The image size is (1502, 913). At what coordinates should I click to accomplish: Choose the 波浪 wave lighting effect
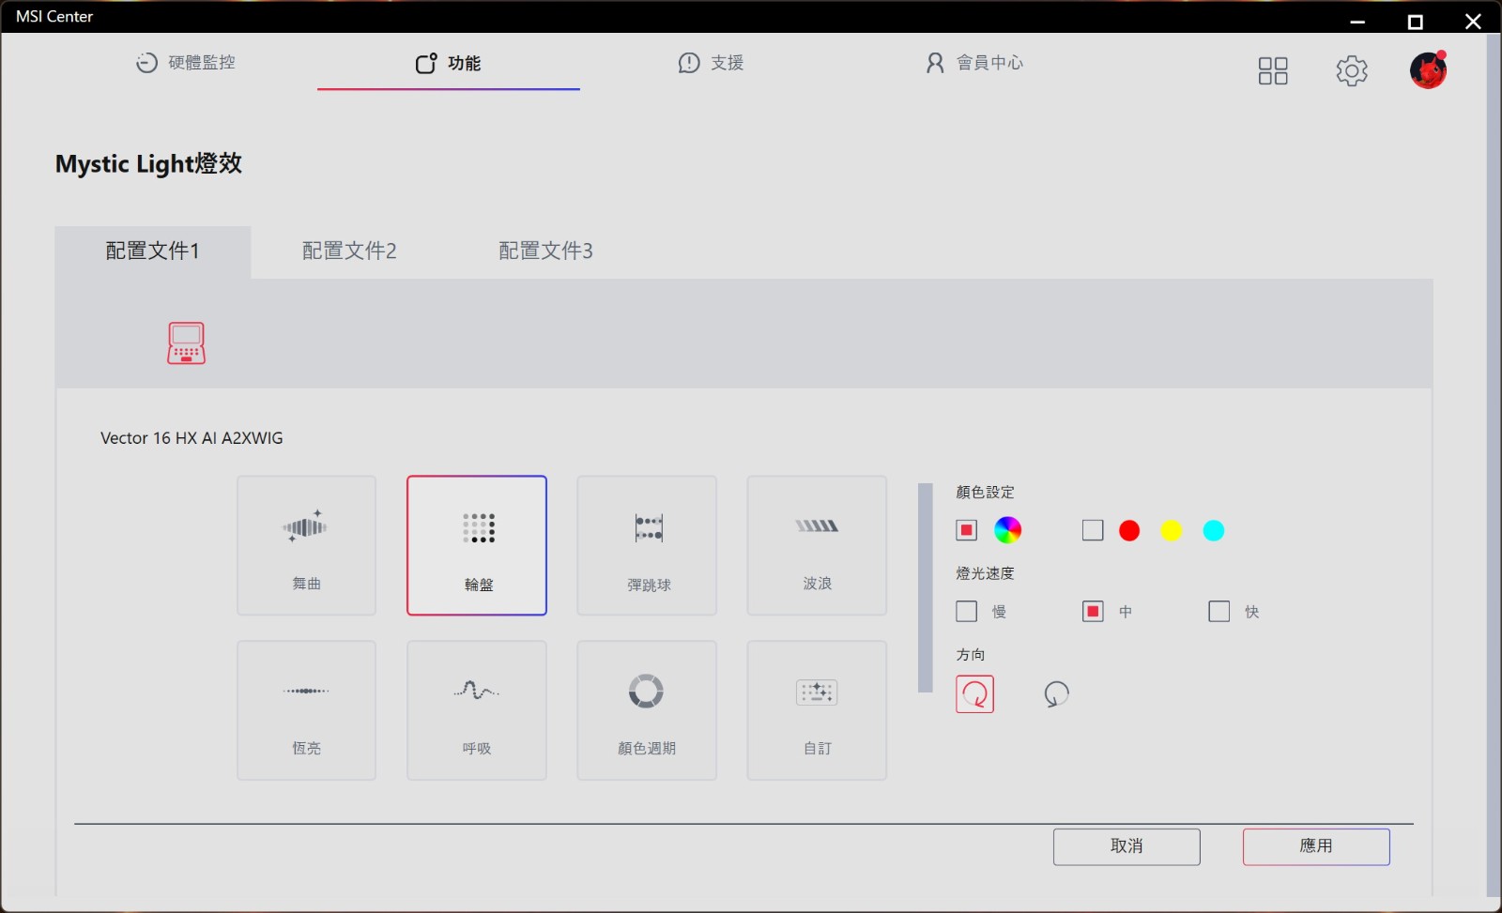(x=817, y=545)
